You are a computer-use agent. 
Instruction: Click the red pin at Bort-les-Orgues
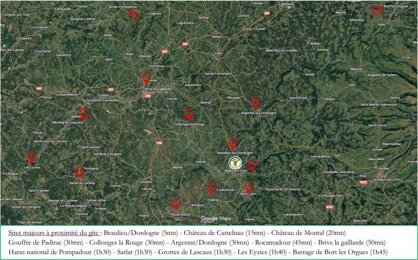pos(377,11)
